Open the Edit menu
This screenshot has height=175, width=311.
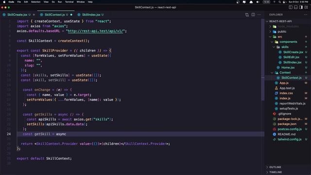pyautogui.click(x=26, y=2)
